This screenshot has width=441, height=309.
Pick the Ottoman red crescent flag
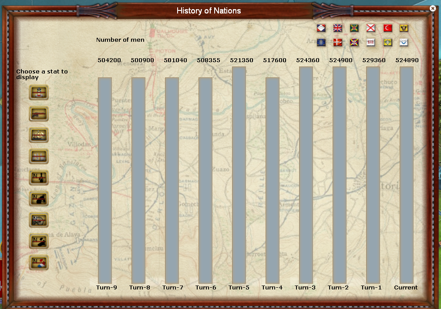387,28
